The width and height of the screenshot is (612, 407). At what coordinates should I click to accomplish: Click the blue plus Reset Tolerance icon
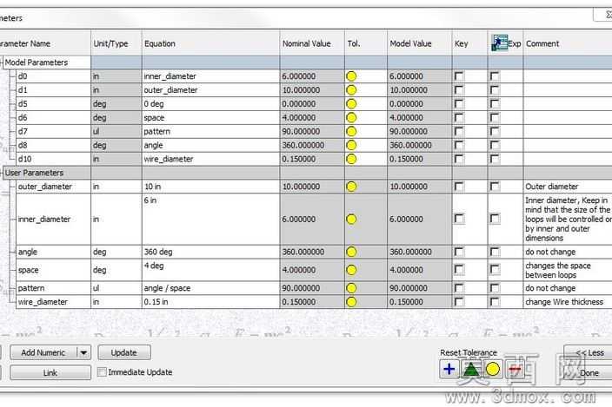[449, 369]
